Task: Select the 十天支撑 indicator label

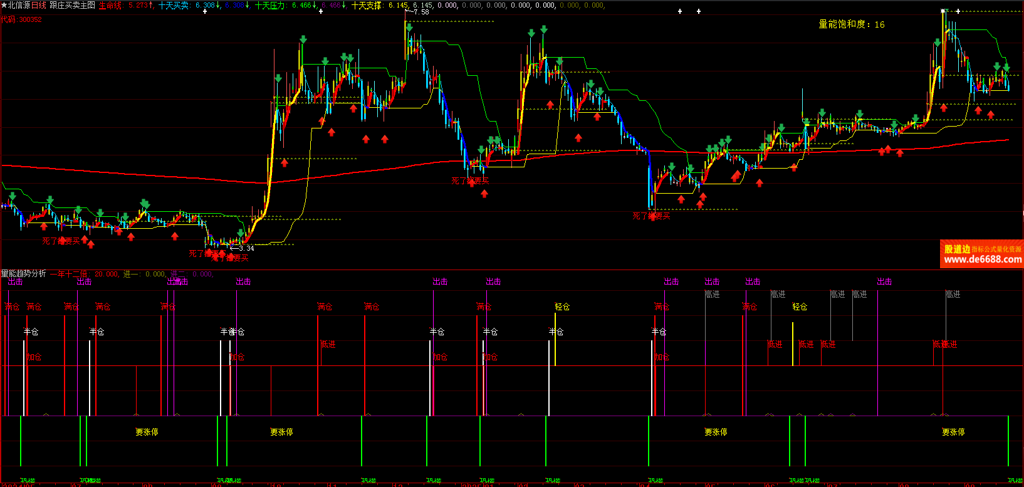Action: (x=367, y=5)
